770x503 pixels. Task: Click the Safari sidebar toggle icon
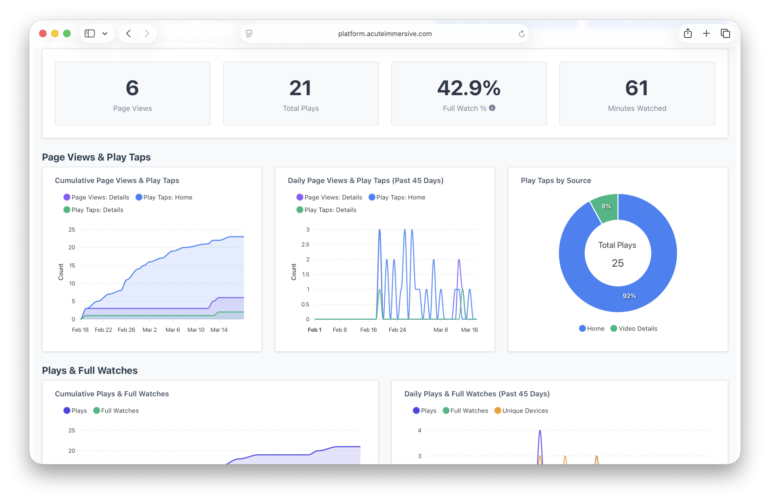coord(89,33)
